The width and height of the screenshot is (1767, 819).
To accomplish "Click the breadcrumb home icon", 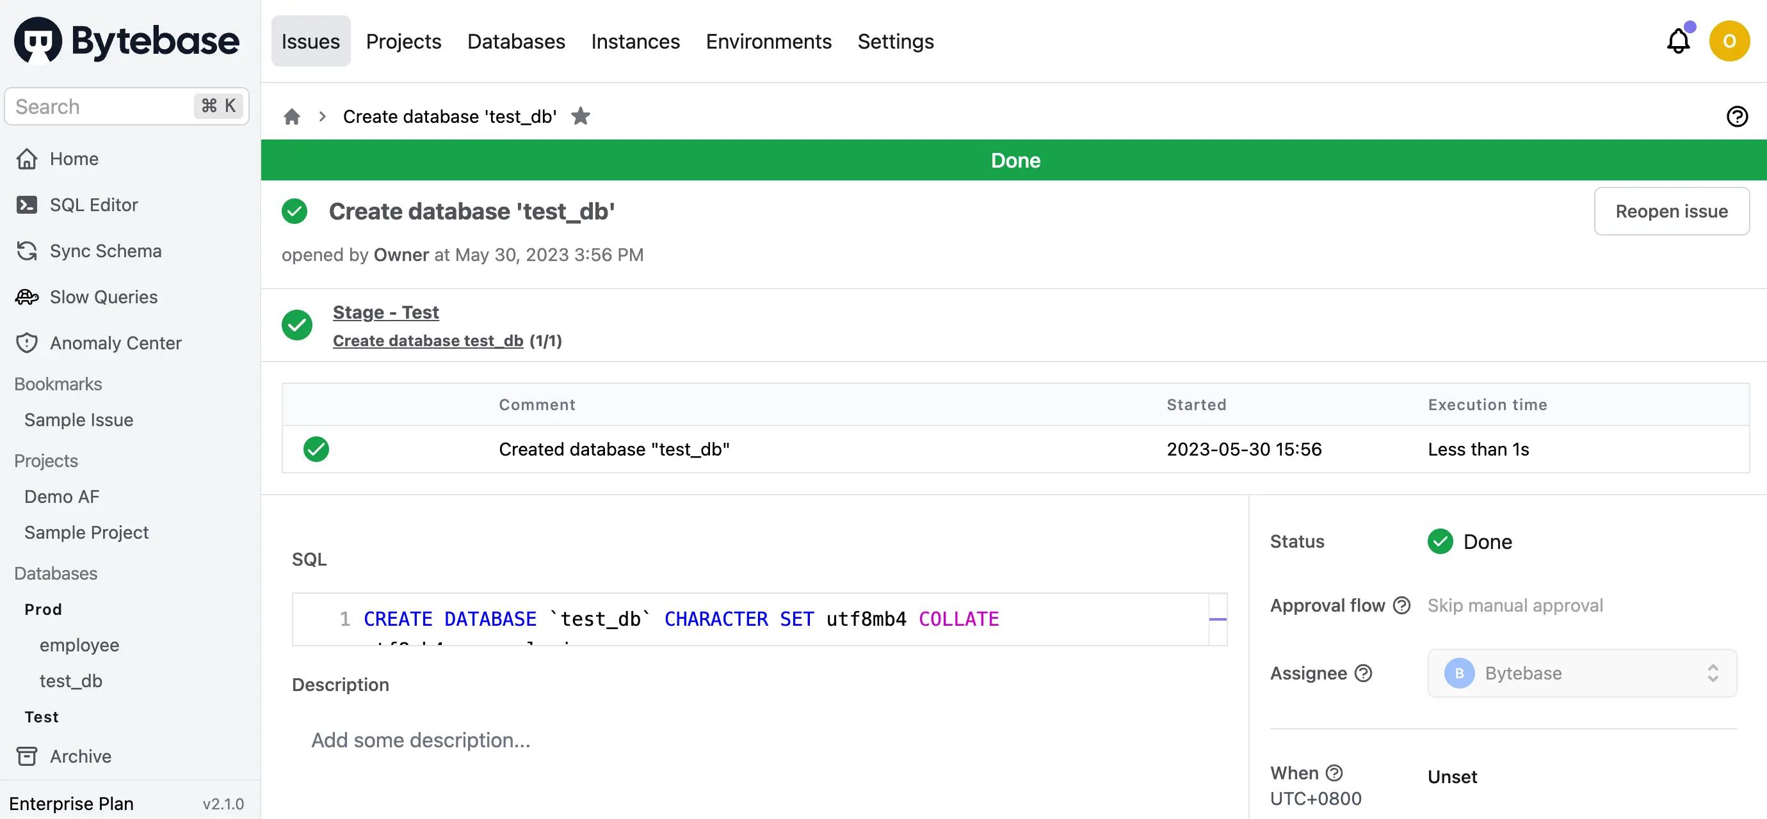I will click(291, 116).
